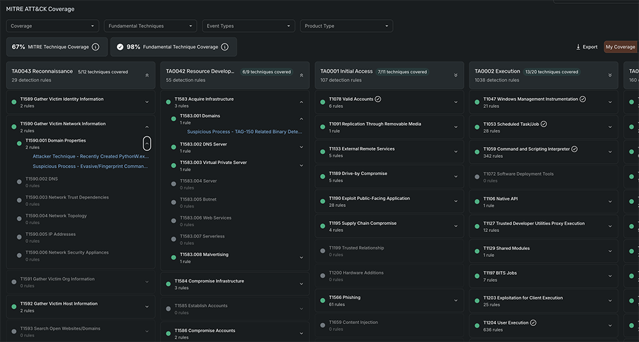
Task: Expand T1584 Compromise Infrastructure row
Action: click(302, 284)
